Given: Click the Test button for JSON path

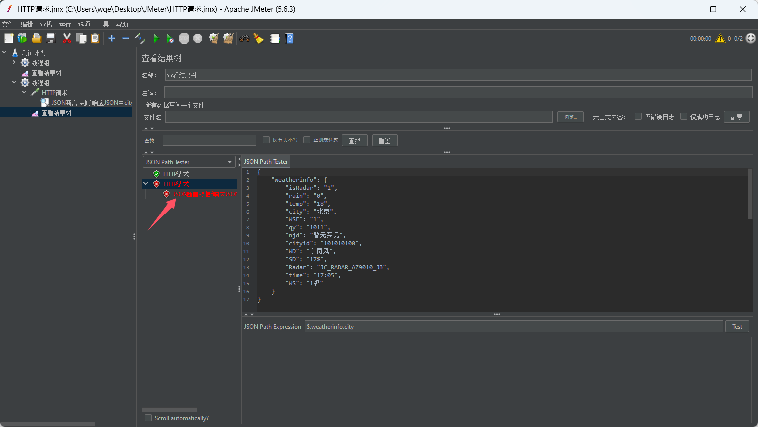Looking at the screenshot, I should click(x=737, y=326).
